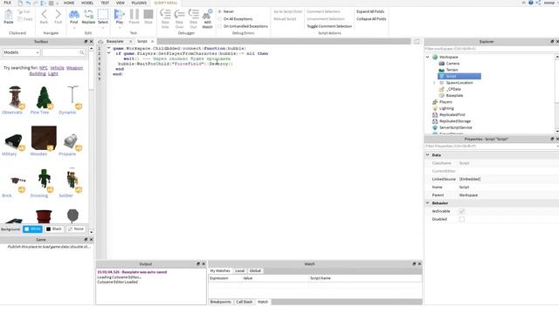Click Collapse All Folds
The width and height of the screenshot is (559, 314).
(371, 19)
